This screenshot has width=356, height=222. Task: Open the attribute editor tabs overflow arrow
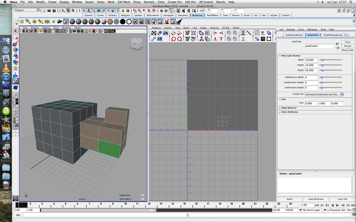(x=347, y=35)
